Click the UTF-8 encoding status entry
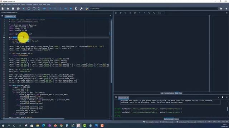229x128 pixels. tap(209, 122)
